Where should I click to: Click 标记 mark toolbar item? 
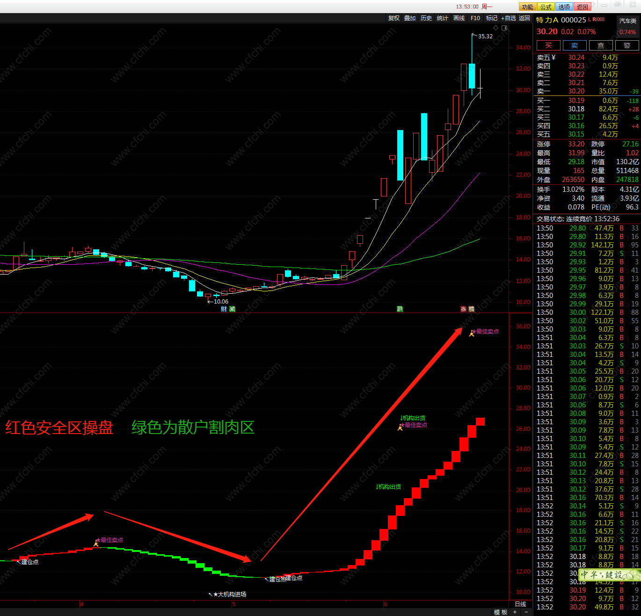[x=492, y=18]
